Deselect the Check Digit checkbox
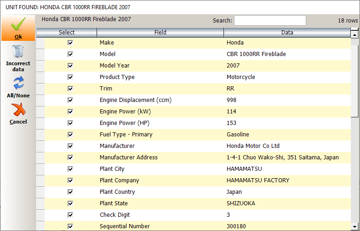Screen dimensions: 360x231 70,215
